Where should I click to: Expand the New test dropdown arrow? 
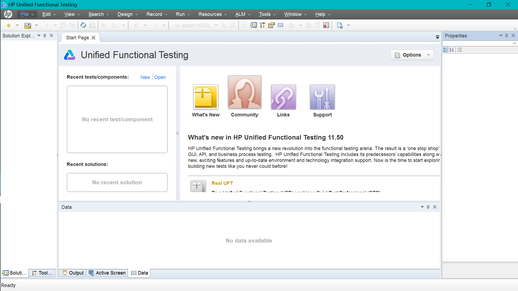(x=17, y=25)
